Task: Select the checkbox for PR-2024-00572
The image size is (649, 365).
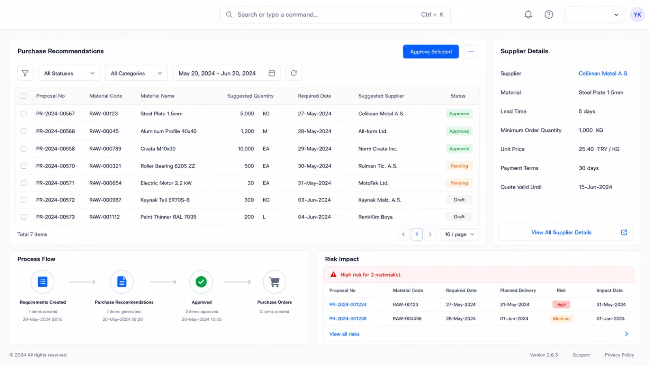Action: point(24,200)
